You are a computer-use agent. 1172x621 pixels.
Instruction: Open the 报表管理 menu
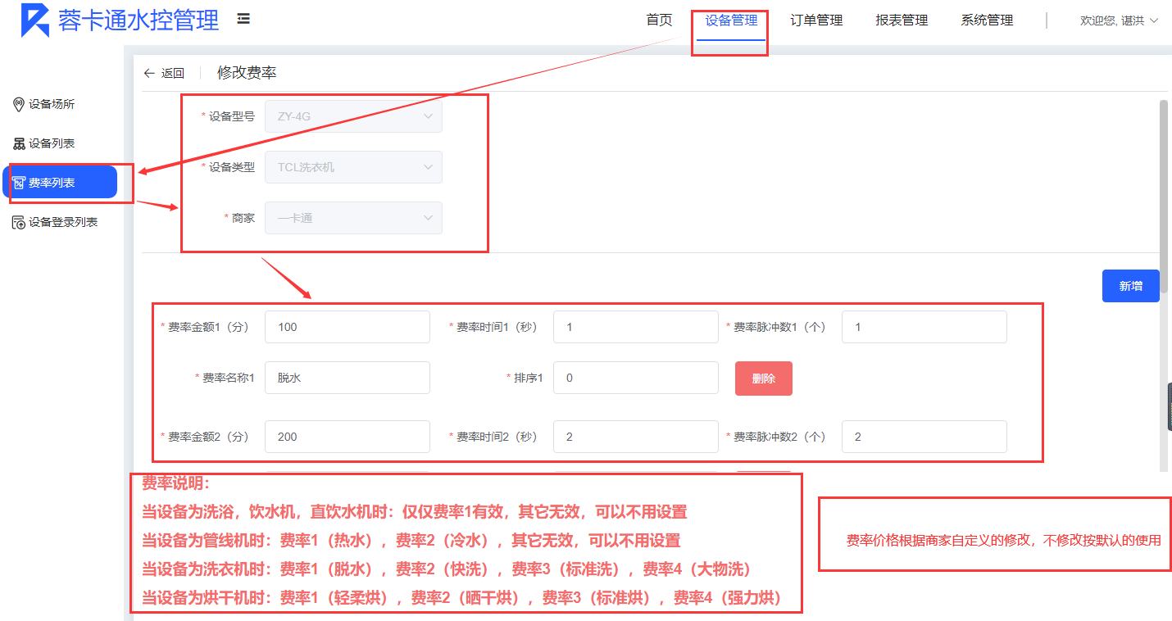902,20
